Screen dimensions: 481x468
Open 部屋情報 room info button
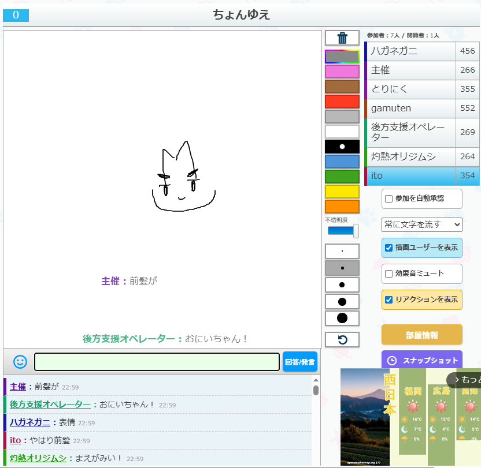(421, 335)
